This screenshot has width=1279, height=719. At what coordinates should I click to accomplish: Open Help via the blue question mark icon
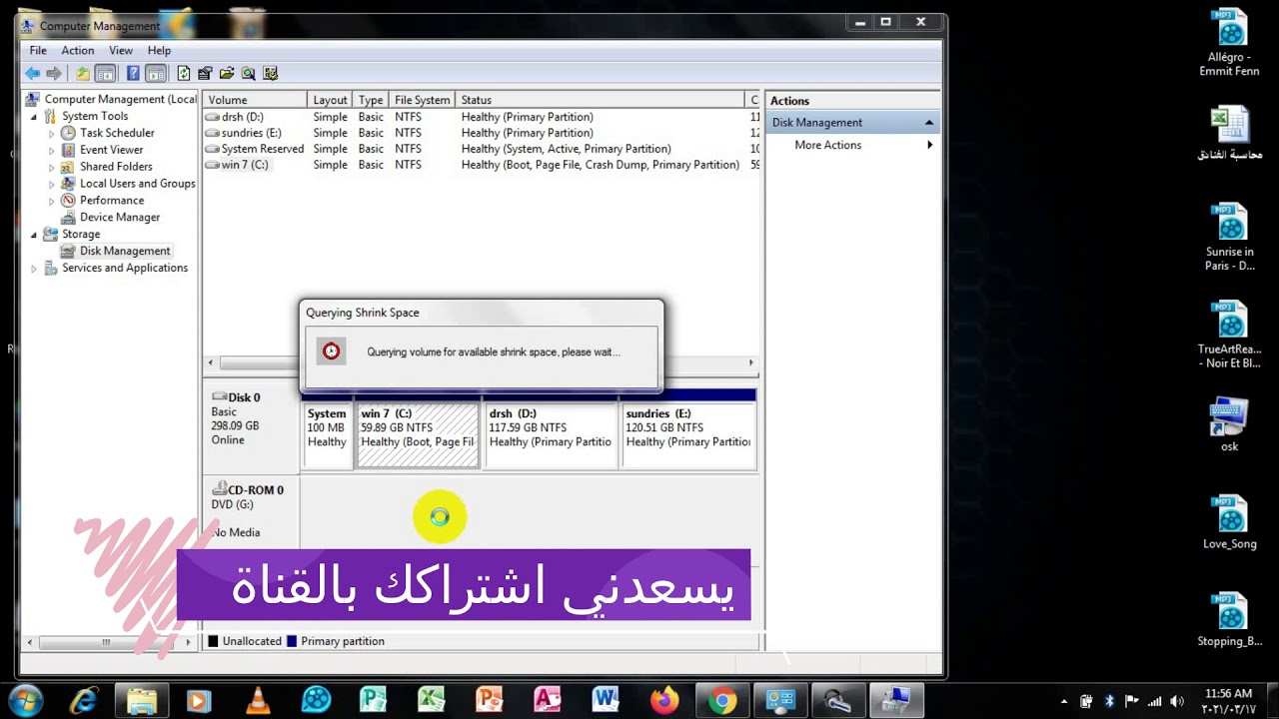point(133,73)
